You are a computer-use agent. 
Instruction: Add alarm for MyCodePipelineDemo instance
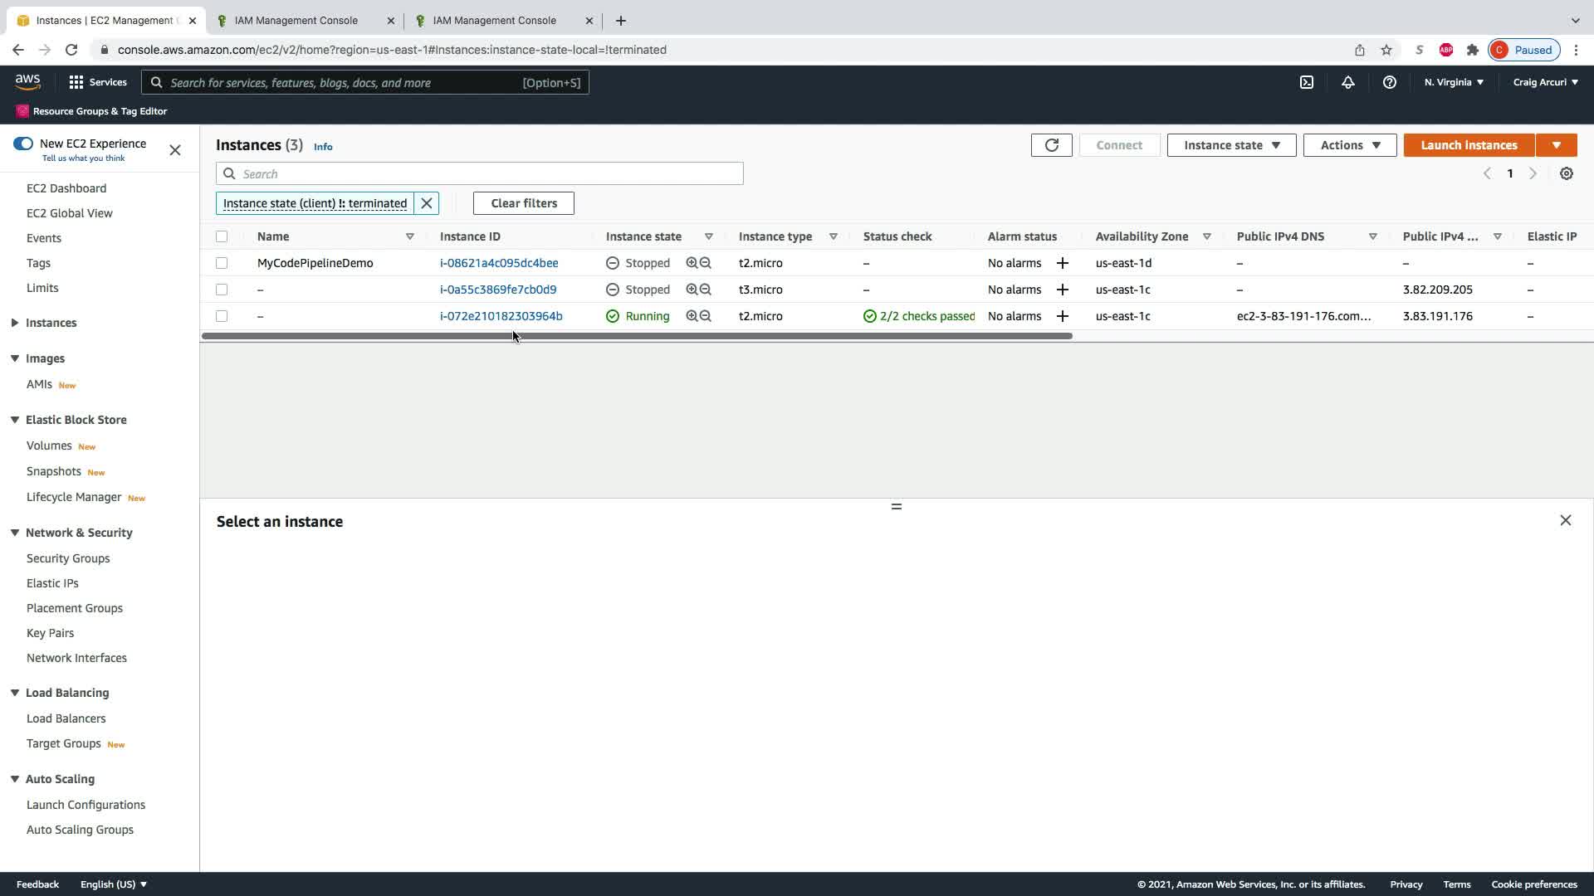tap(1062, 263)
